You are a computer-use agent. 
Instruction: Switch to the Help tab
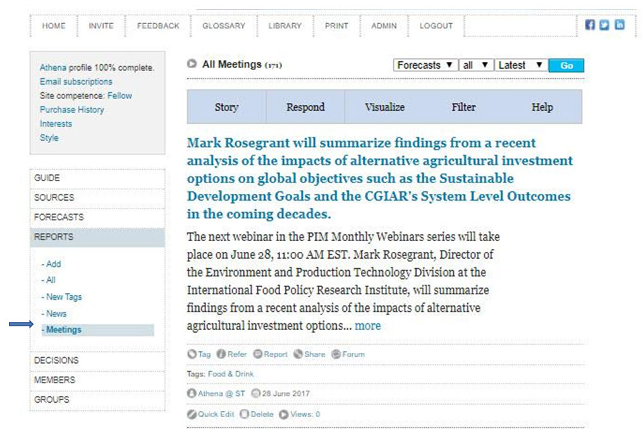tap(542, 107)
